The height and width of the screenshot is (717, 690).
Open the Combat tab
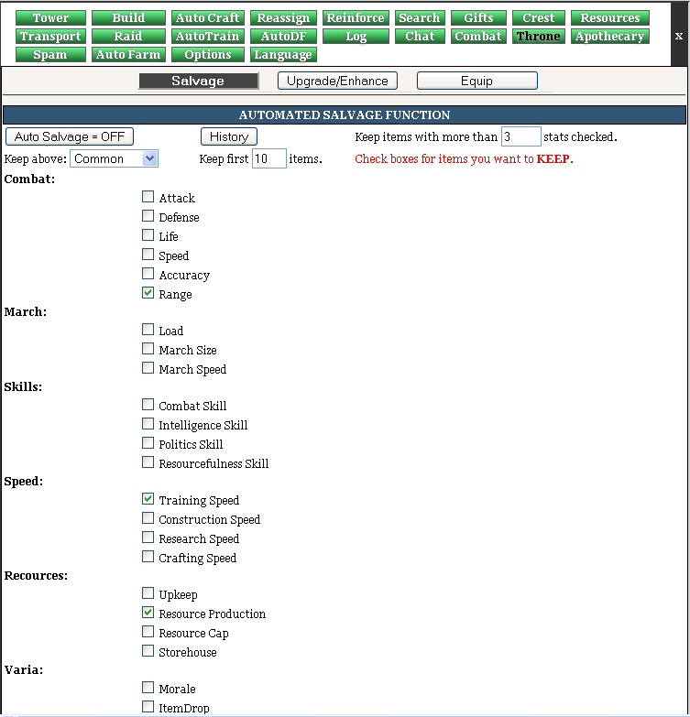point(478,36)
